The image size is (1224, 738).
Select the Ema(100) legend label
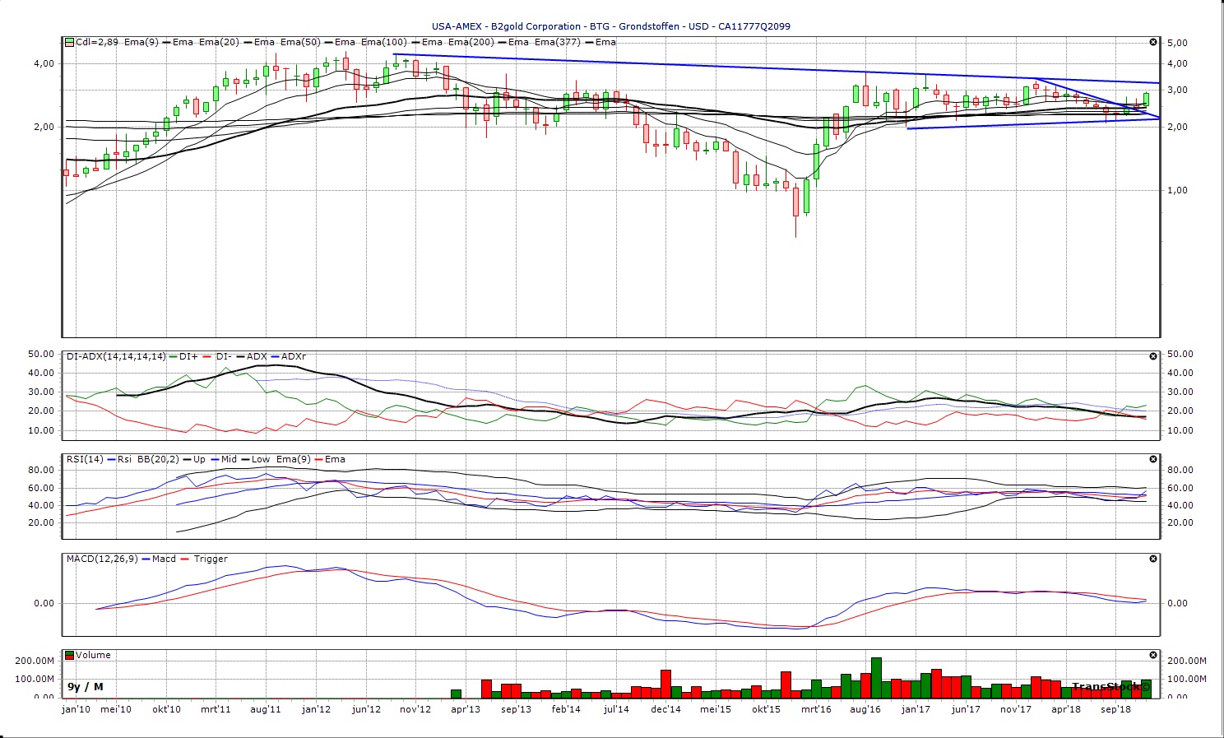click(x=383, y=42)
